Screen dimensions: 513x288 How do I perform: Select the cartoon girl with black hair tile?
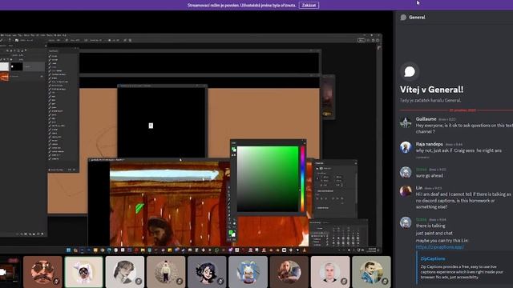point(207,272)
